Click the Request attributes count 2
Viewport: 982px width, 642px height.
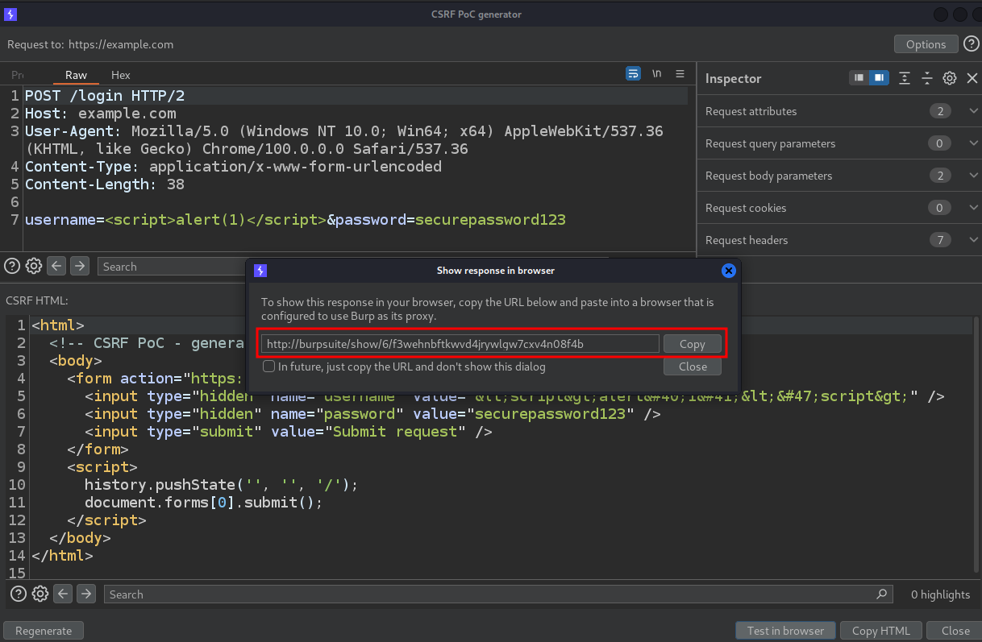point(940,111)
